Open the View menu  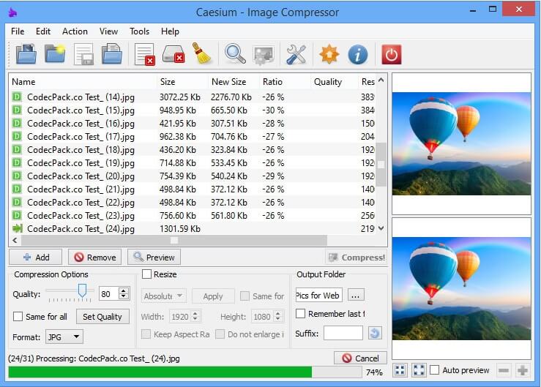(x=108, y=31)
